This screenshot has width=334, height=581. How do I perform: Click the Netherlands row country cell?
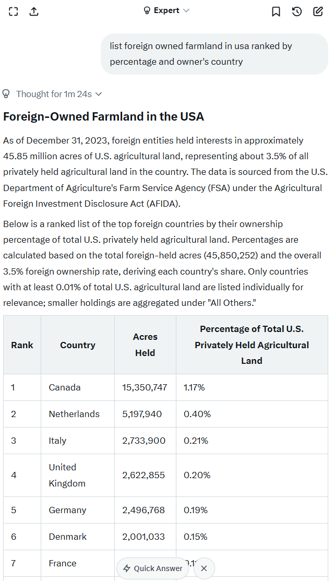(x=74, y=414)
